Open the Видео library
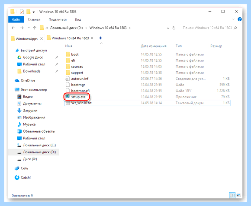The height and width of the screenshot is (206, 251). click(x=28, y=97)
